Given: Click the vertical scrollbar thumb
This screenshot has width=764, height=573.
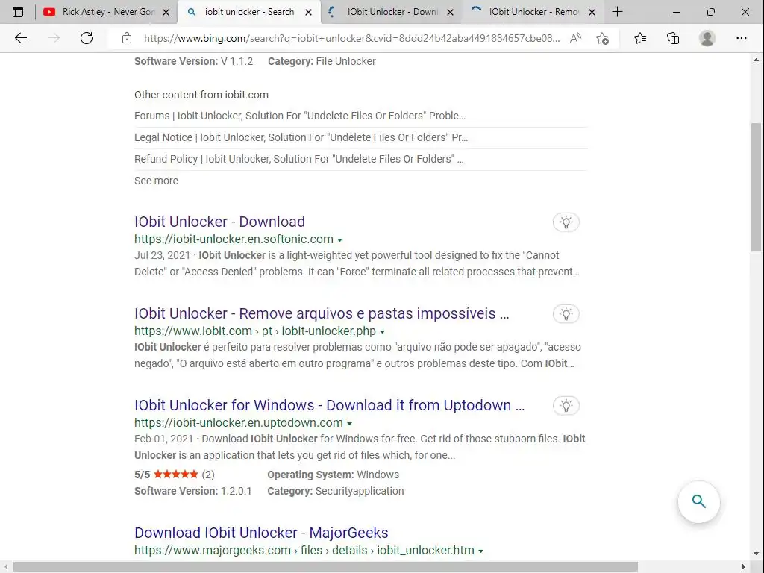Looking at the screenshot, I should tap(756, 187).
